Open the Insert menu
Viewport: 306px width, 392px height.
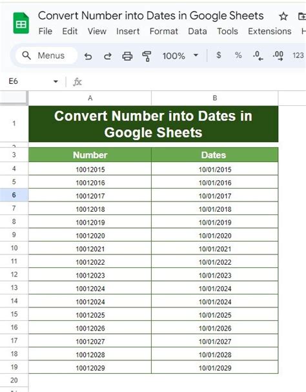coord(128,31)
